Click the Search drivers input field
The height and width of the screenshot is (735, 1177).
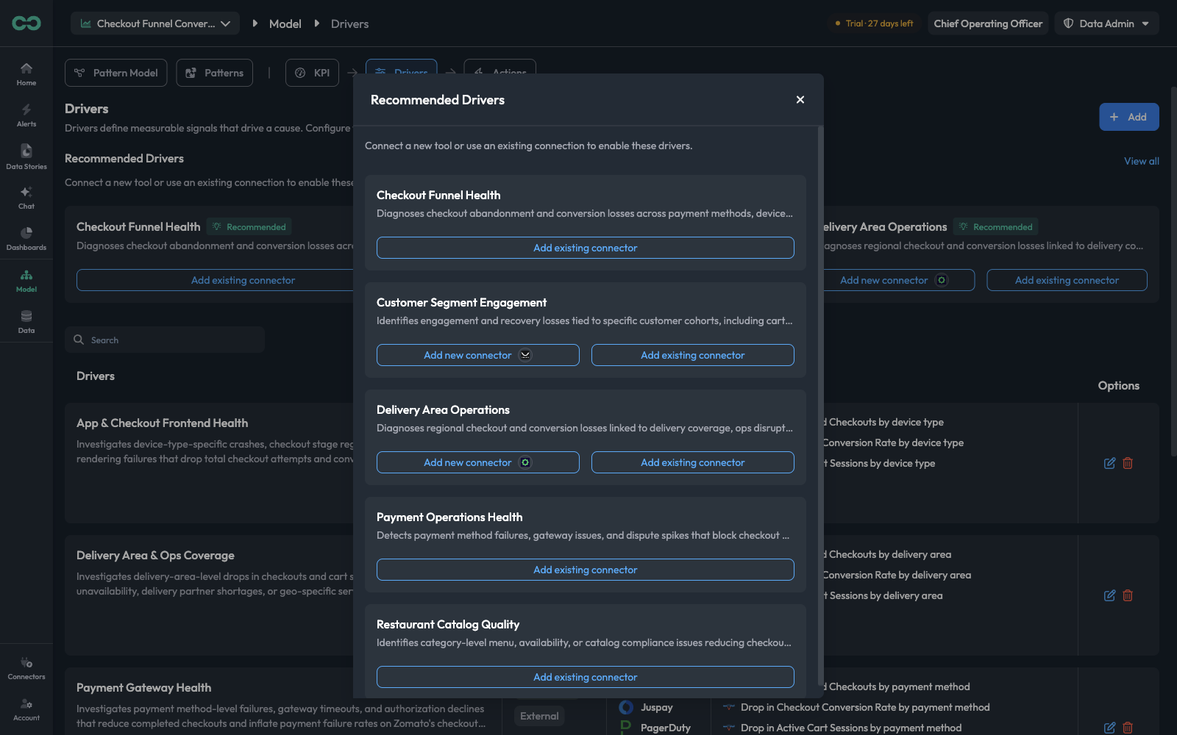[x=165, y=340]
